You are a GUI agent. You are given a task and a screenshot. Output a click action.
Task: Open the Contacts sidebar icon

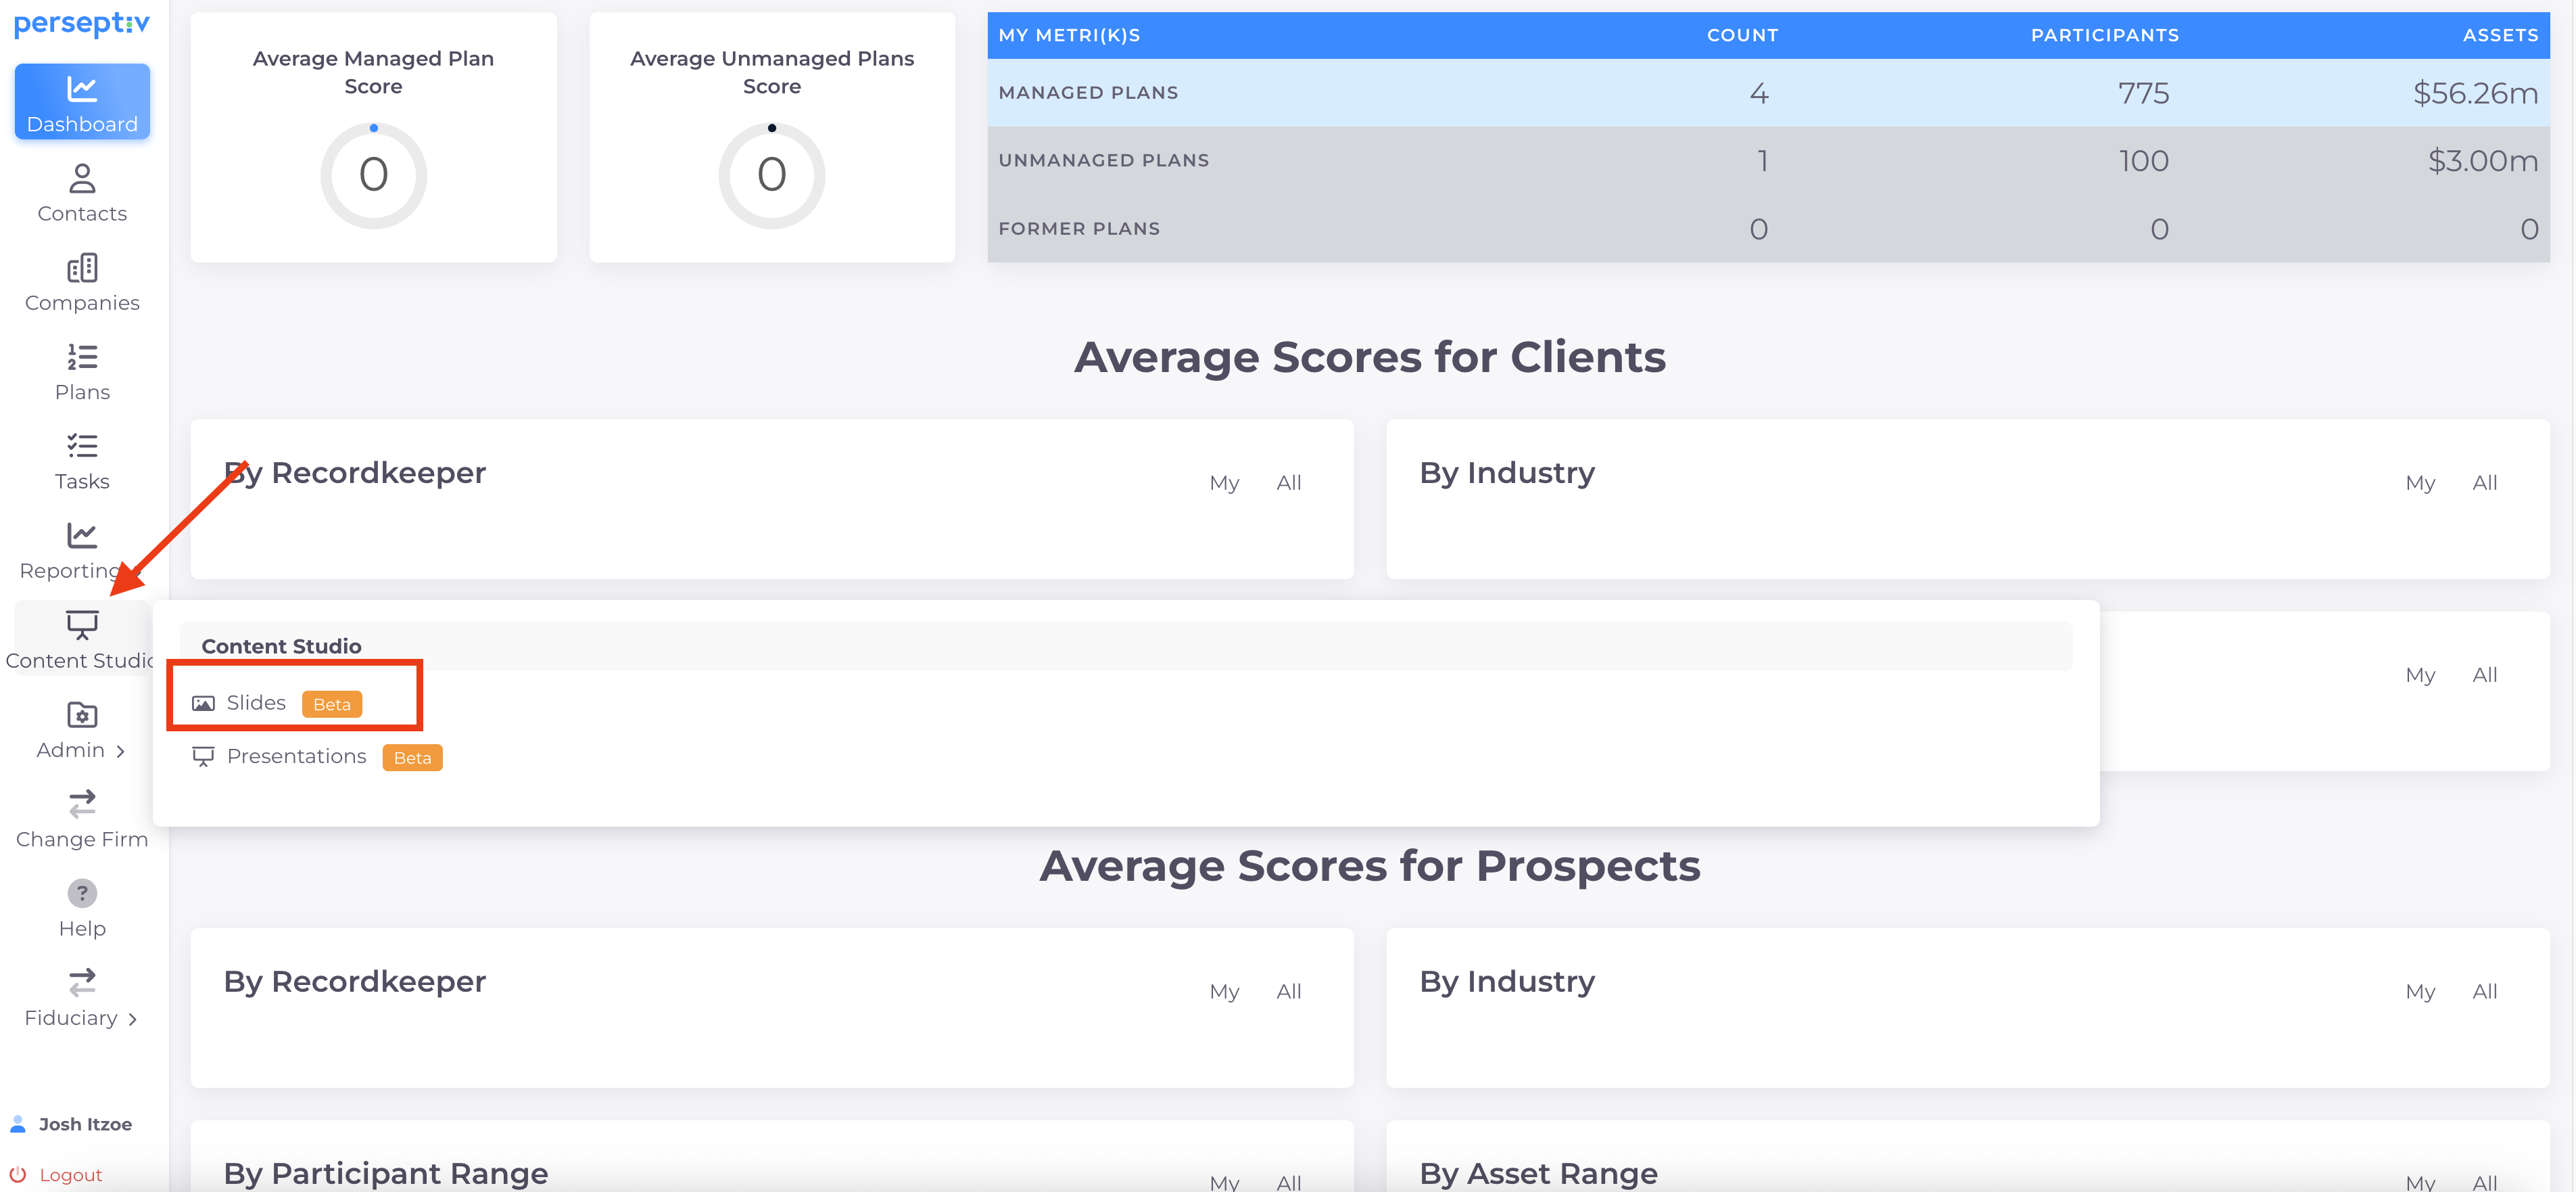pos(82,179)
